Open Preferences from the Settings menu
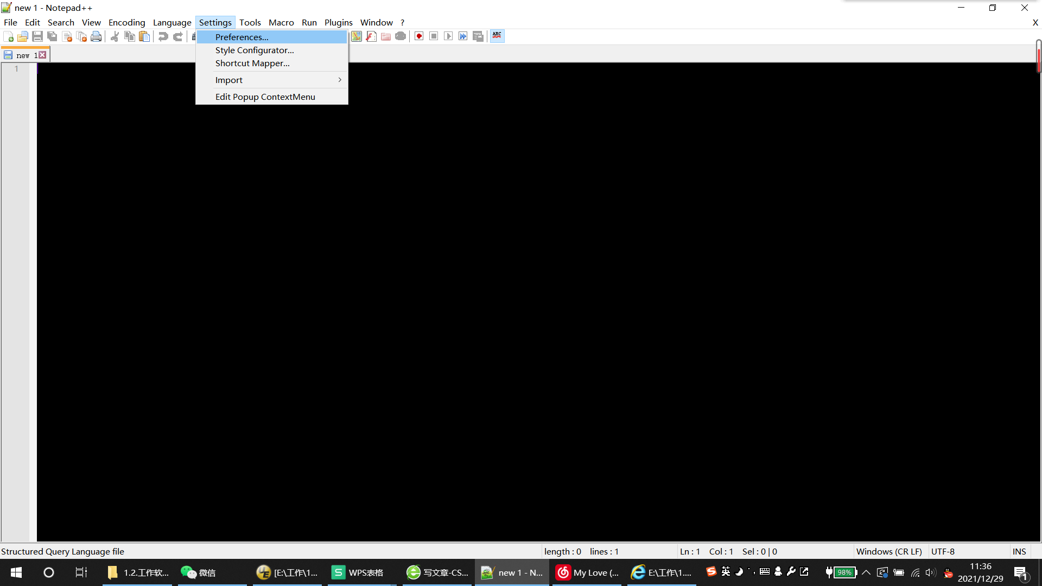Image resolution: width=1042 pixels, height=586 pixels. click(x=242, y=37)
